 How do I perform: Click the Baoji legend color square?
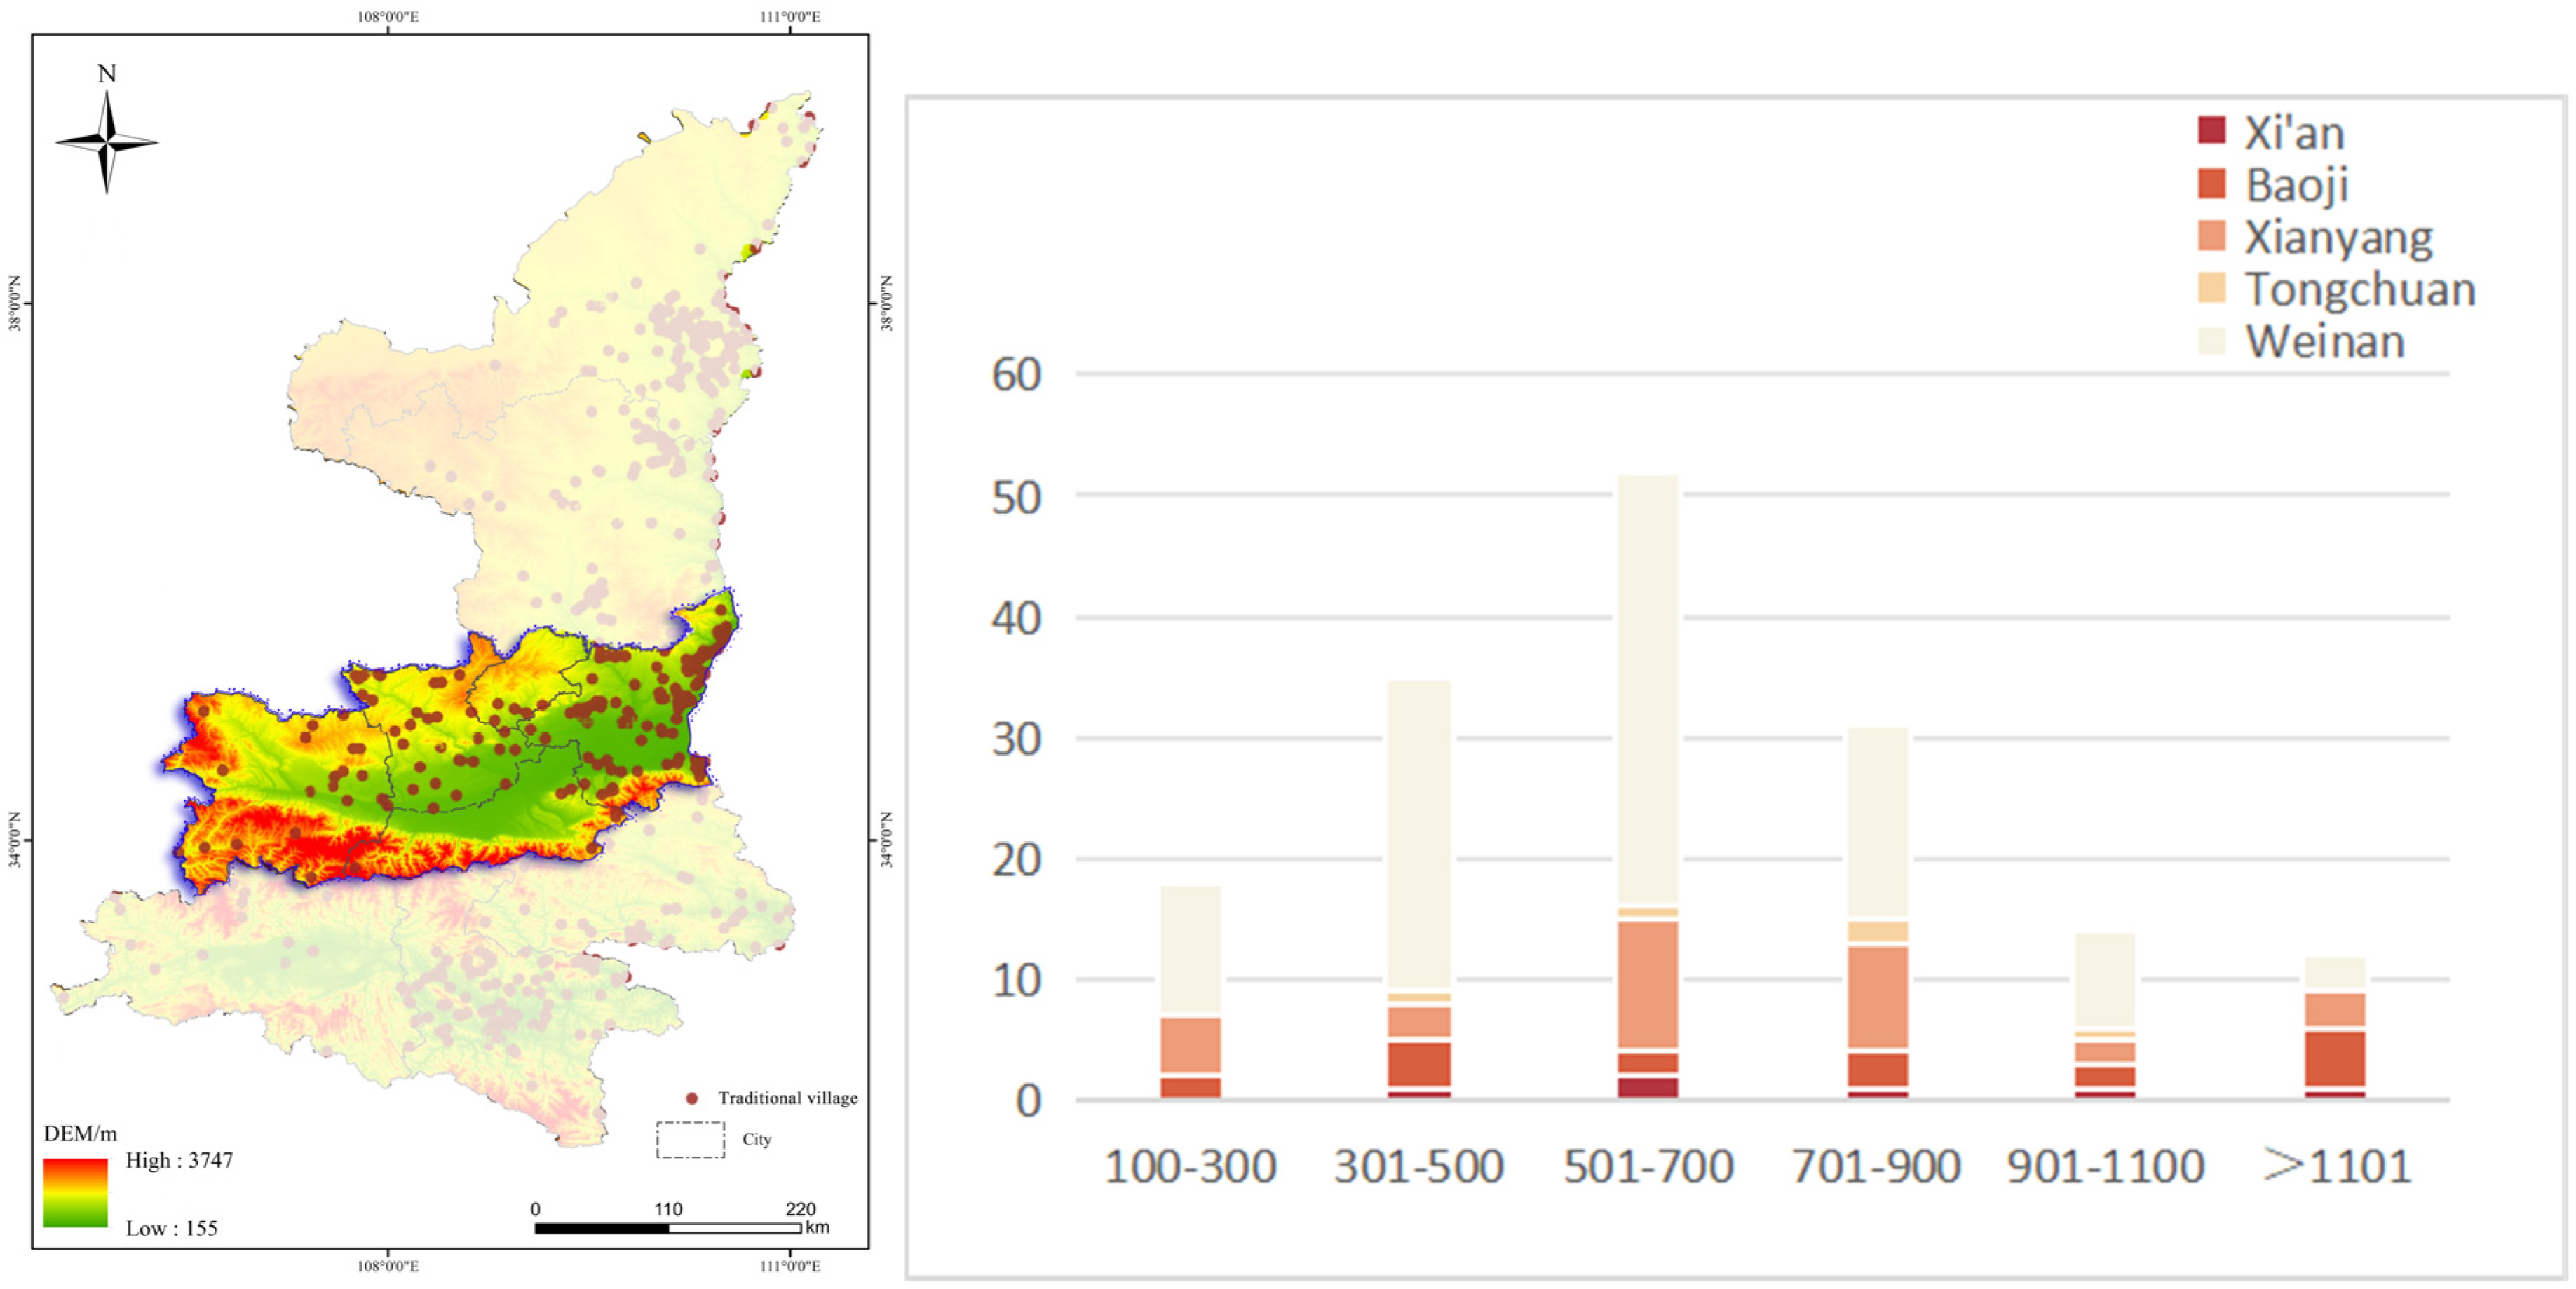click(x=2211, y=183)
